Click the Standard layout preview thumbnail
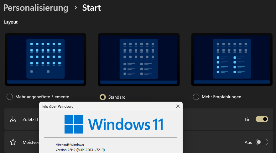276x153 pixels. click(x=139, y=59)
